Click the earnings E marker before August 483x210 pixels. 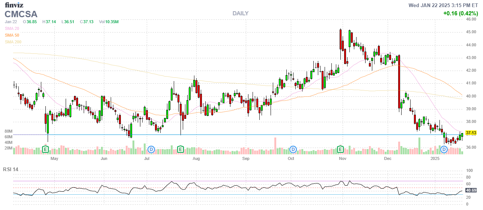pos(181,149)
